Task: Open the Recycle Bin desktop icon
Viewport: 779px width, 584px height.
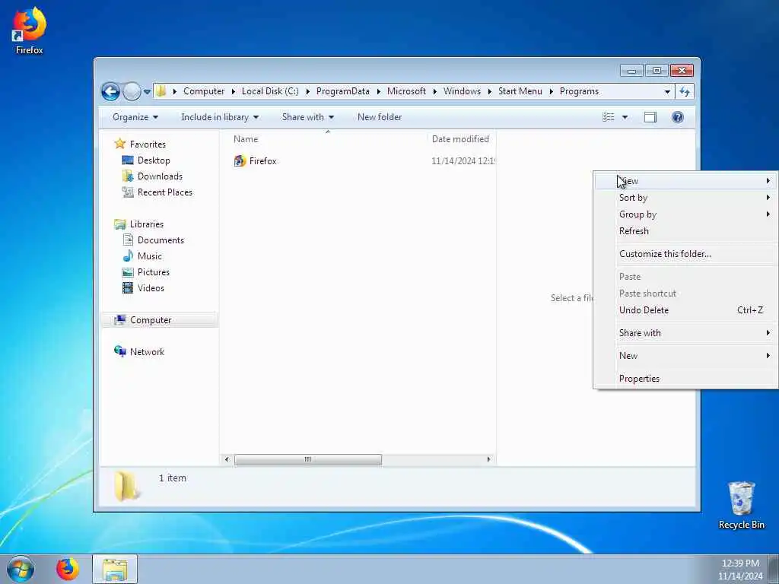Action: (x=741, y=505)
